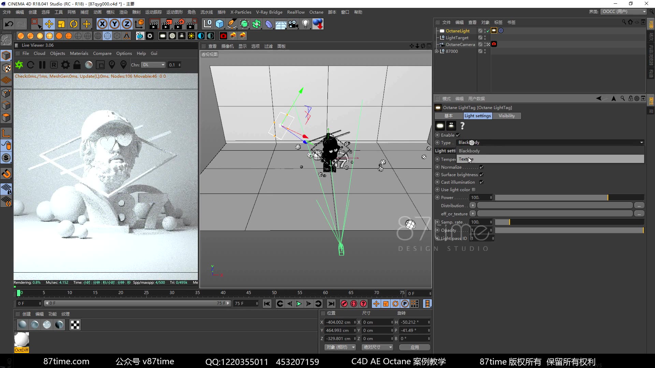Viewport: 655px width, 368px height.
Task: Toggle Z axis lock
Action: point(127,24)
